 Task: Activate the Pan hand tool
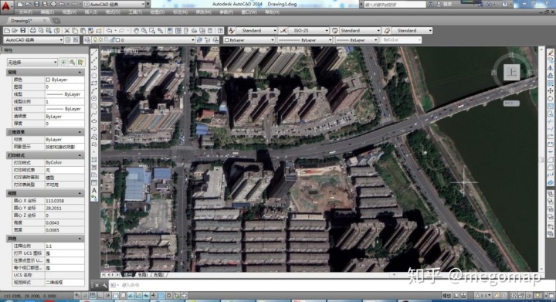(x=136, y=31)
